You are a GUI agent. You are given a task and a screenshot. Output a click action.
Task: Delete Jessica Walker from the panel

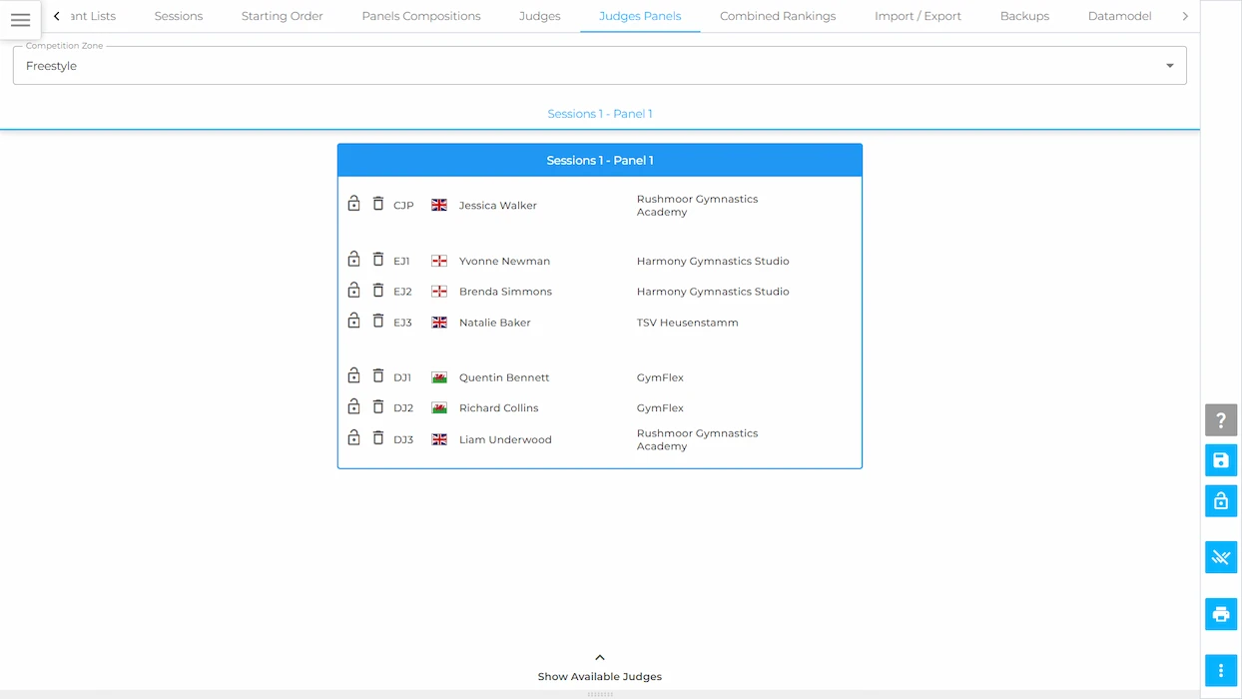(x=378, y=204)
